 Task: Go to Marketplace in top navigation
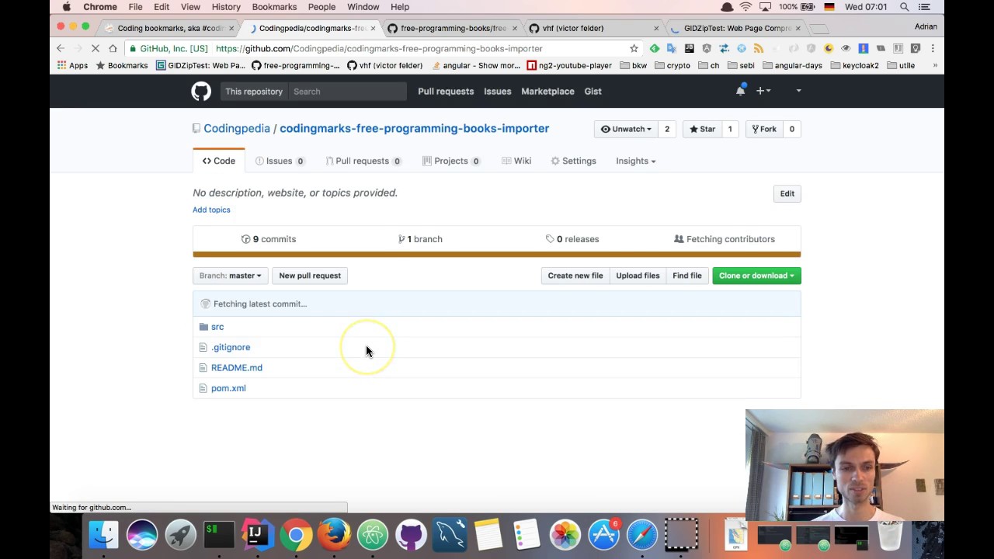tap(547, 92)
